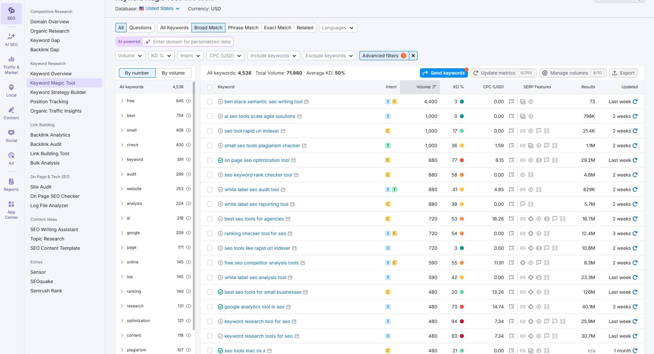
Task: Click the Export icon
Action: point(614,73)
